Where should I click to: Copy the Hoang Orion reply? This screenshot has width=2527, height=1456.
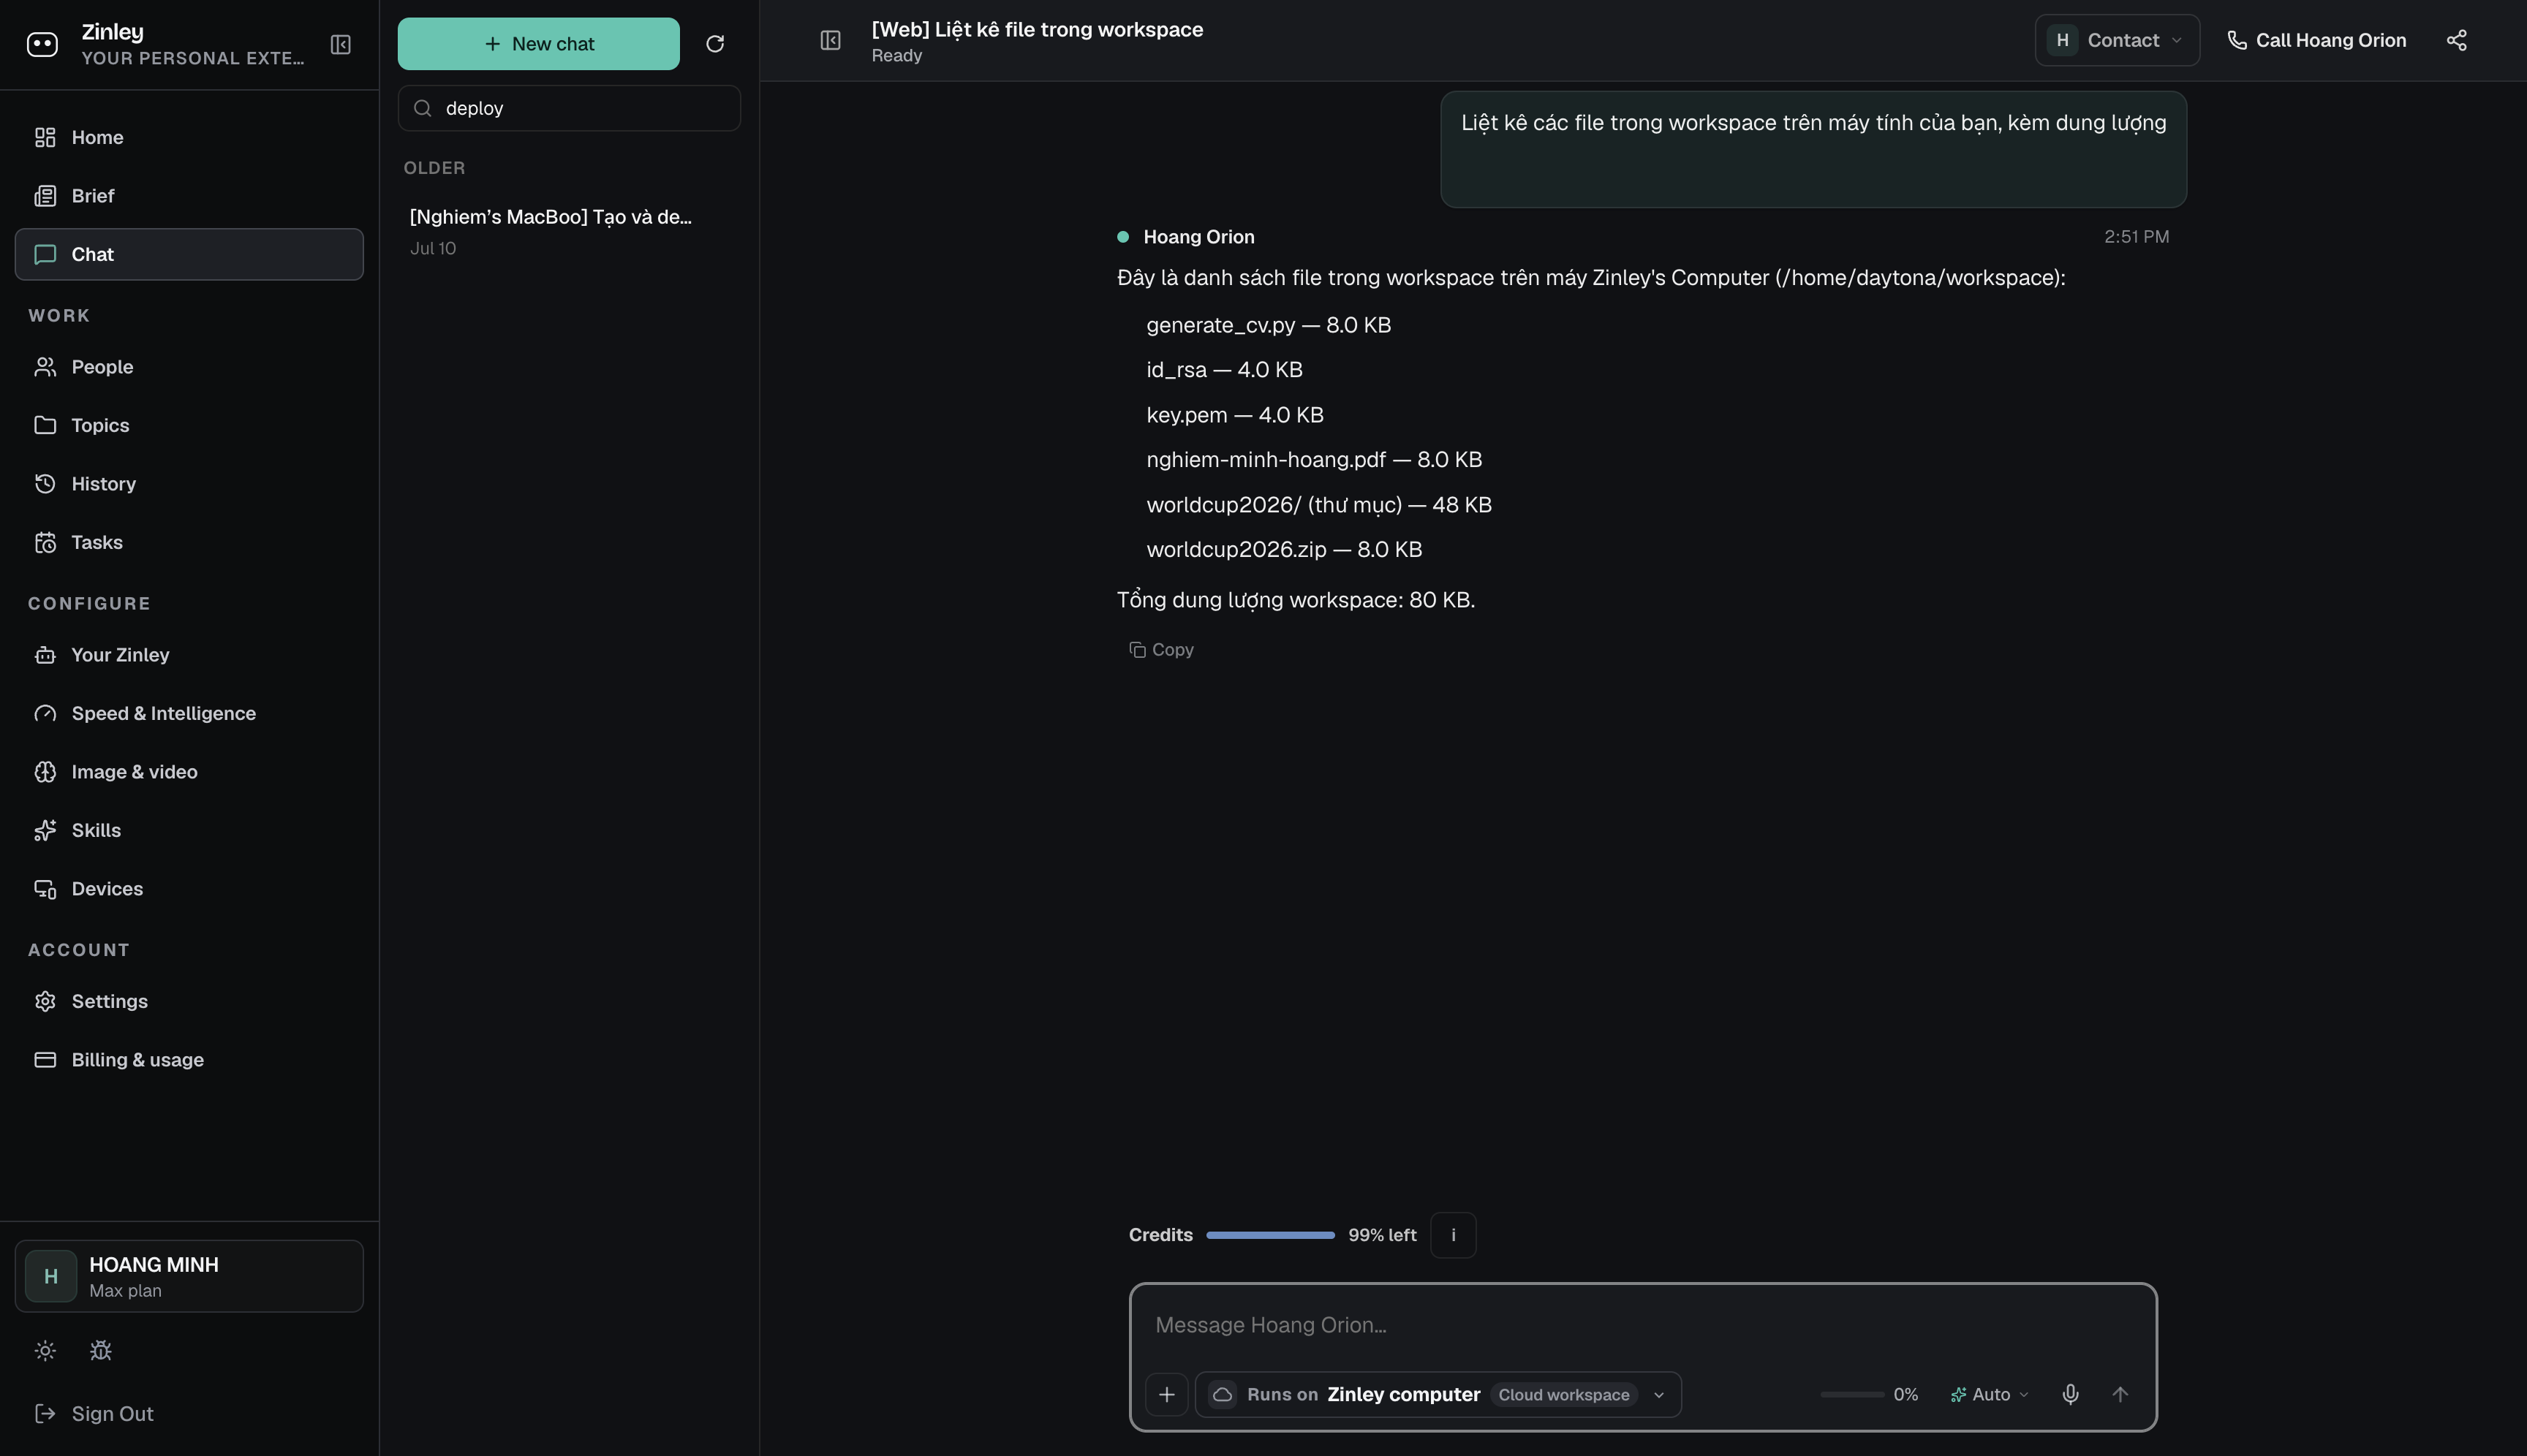tap(1161, 650)
